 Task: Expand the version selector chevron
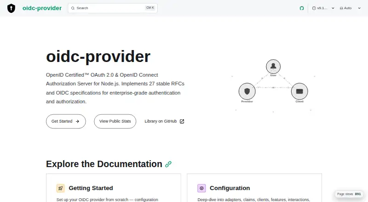click(333, 8)
